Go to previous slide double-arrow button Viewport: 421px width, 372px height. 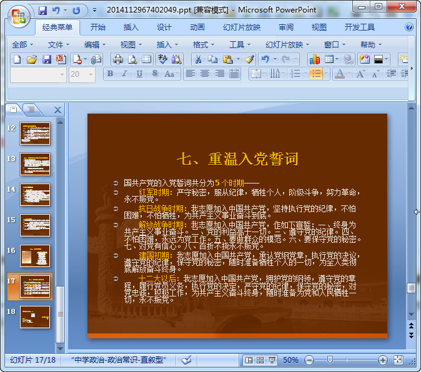[x=411, y=326]
